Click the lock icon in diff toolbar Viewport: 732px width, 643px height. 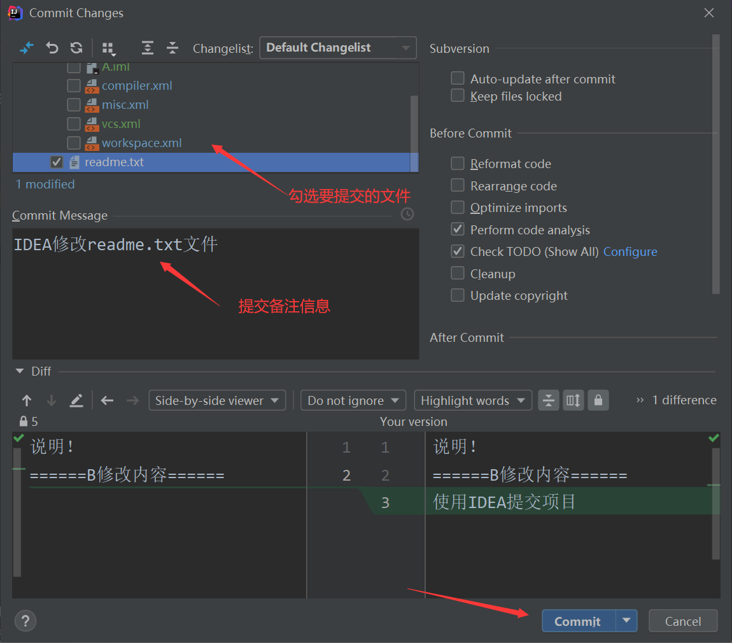point(598,400)
